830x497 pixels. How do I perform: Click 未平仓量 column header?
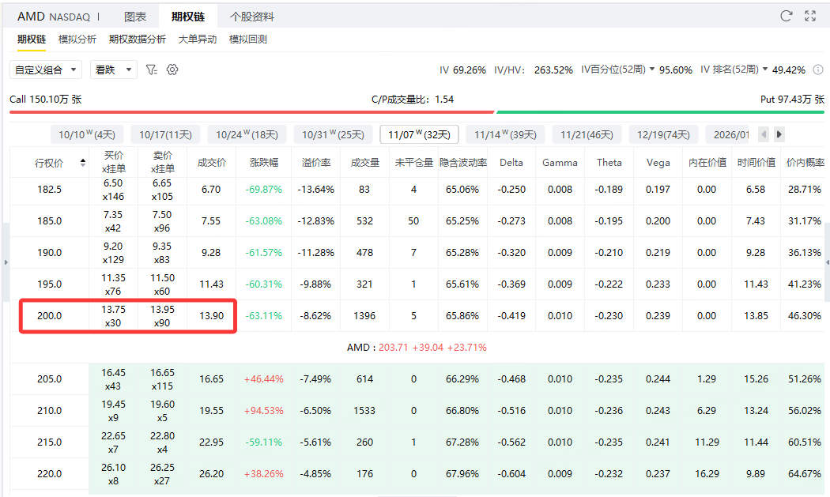click(414, 163)
